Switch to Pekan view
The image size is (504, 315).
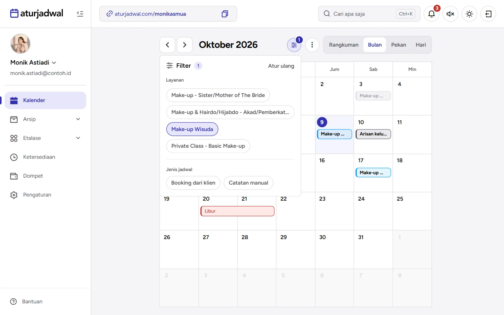pos(398,45)
